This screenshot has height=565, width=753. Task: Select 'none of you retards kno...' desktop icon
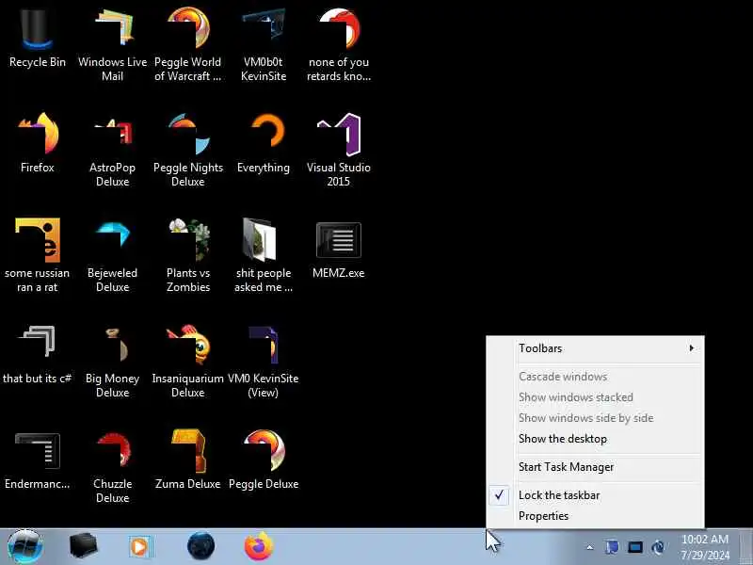click(339, 43)
